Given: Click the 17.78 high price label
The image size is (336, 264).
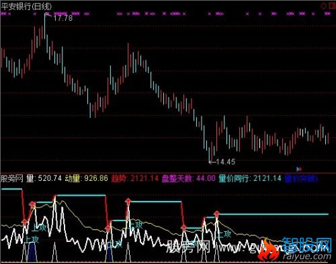Looking at the screenshot, I should point(63,18).
